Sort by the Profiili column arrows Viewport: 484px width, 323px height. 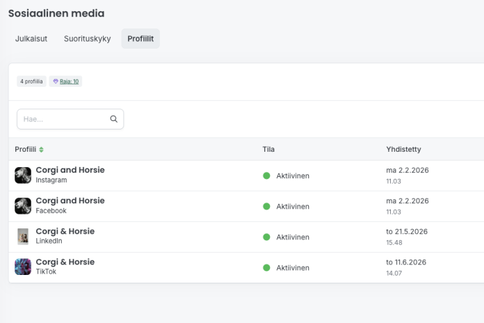click(x=41, y=150)
